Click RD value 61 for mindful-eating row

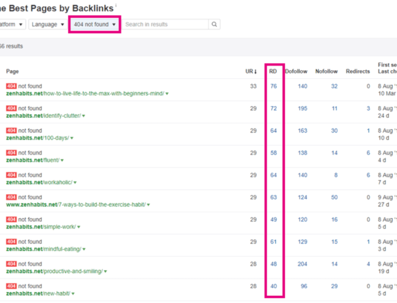click(274, 242)
